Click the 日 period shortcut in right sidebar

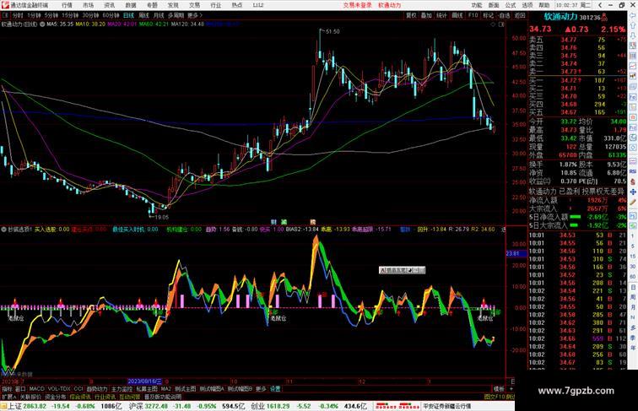tap(633, 287)
